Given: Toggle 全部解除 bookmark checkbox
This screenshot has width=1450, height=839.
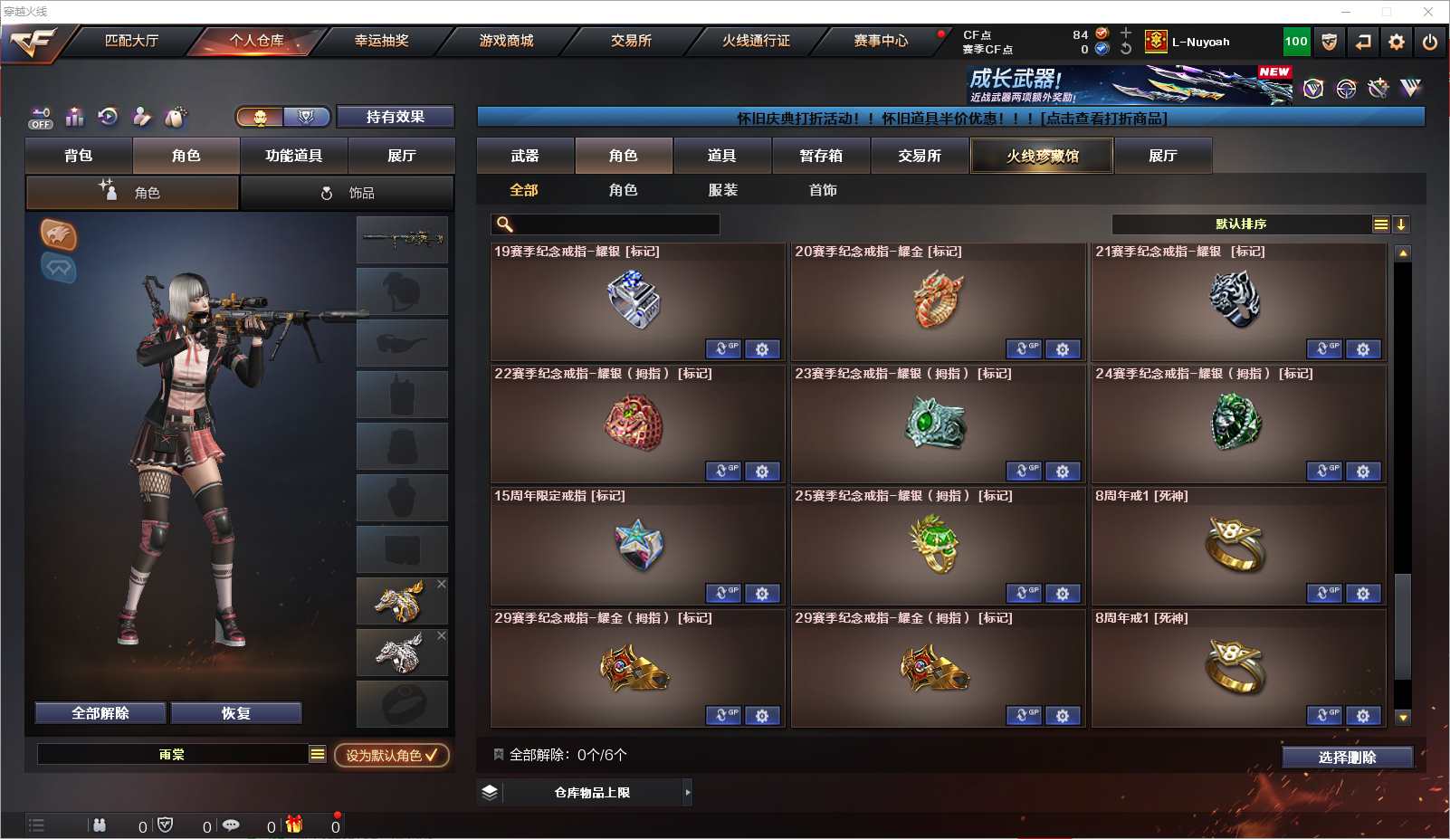Looking at the screenshot, I should (498, 754).
